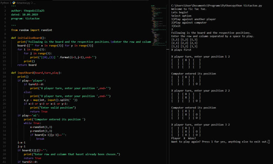Image resolution: width=273 pixels, height=164 pixels.
Task: Click terminal command 'python tictactoe.py'
Action: click(x=247, y=6)
